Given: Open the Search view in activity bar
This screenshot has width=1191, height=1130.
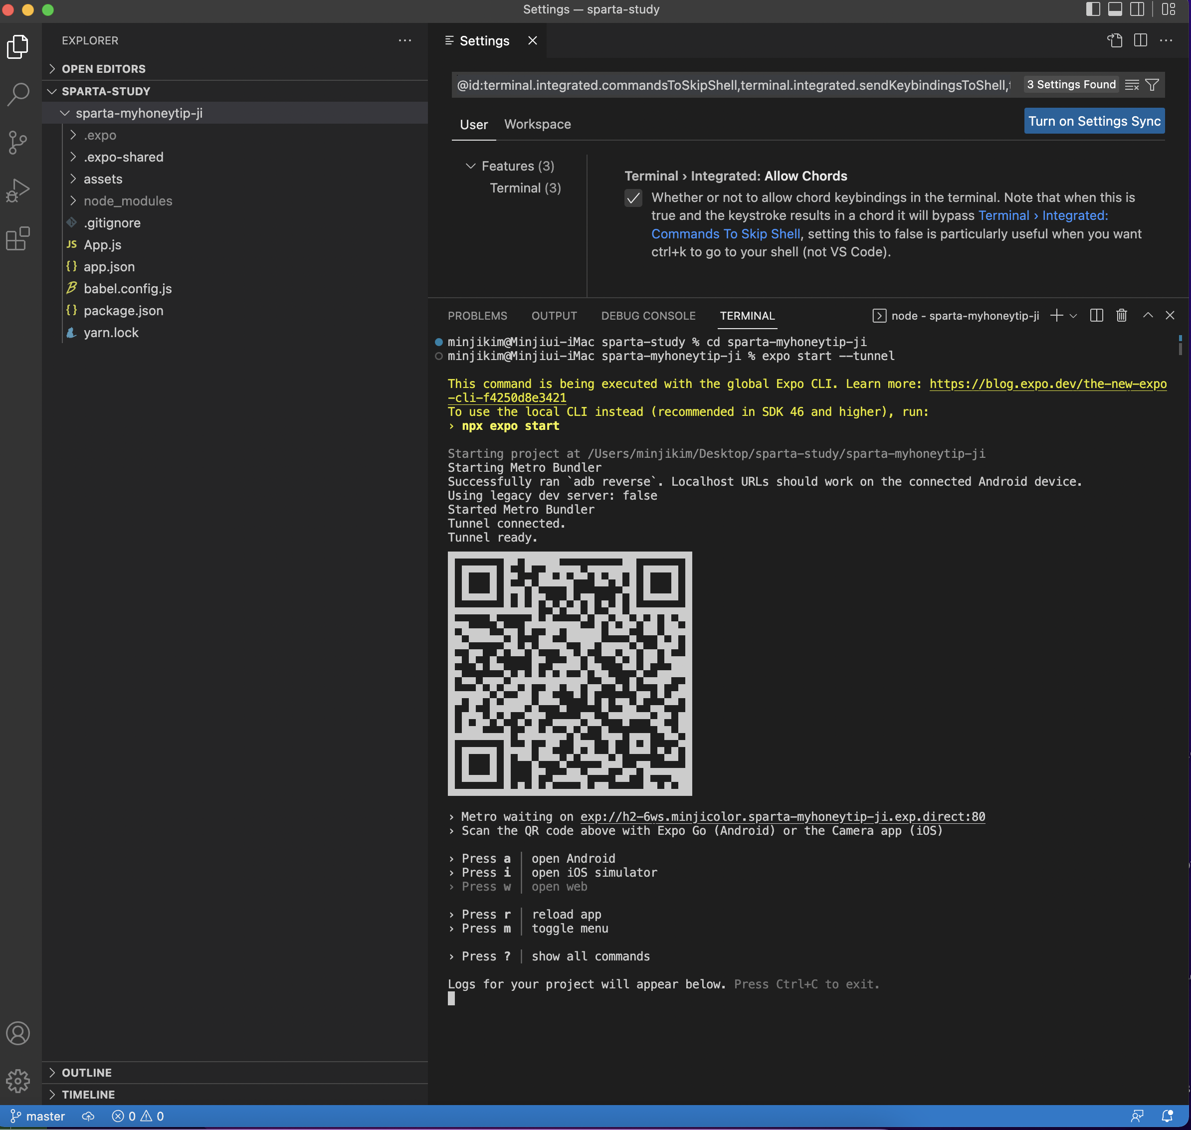Looking at the screenshot, I should point(18,94).
